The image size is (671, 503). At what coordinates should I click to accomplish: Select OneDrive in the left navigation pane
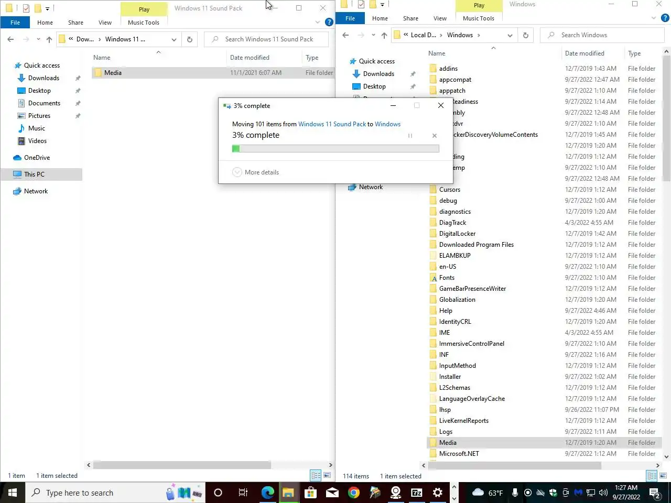(37, 158)
